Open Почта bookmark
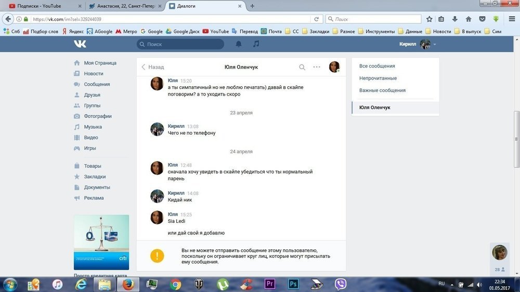Image resolution: width=520 pixels, height=292 pixels. (271, 32)
